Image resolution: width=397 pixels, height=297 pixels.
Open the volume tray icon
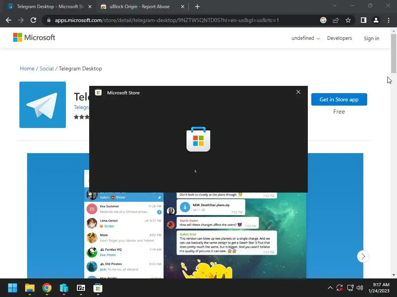click(x=360, y=288)
